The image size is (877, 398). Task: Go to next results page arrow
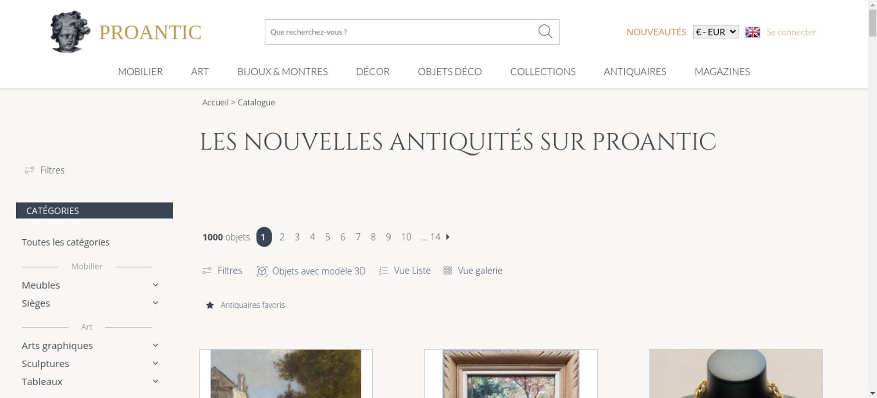click(x=448, y=237)
